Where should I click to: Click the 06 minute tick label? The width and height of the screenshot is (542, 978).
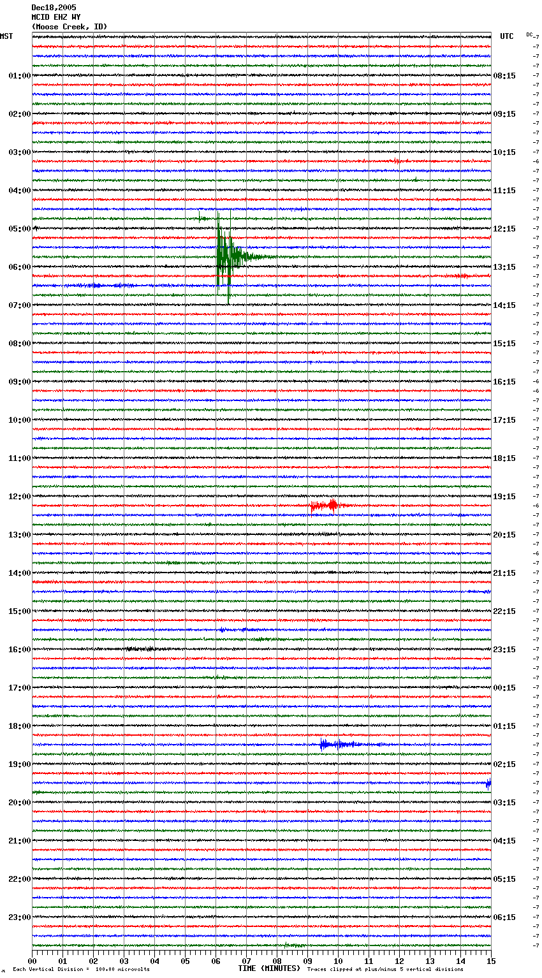point(216,961)
